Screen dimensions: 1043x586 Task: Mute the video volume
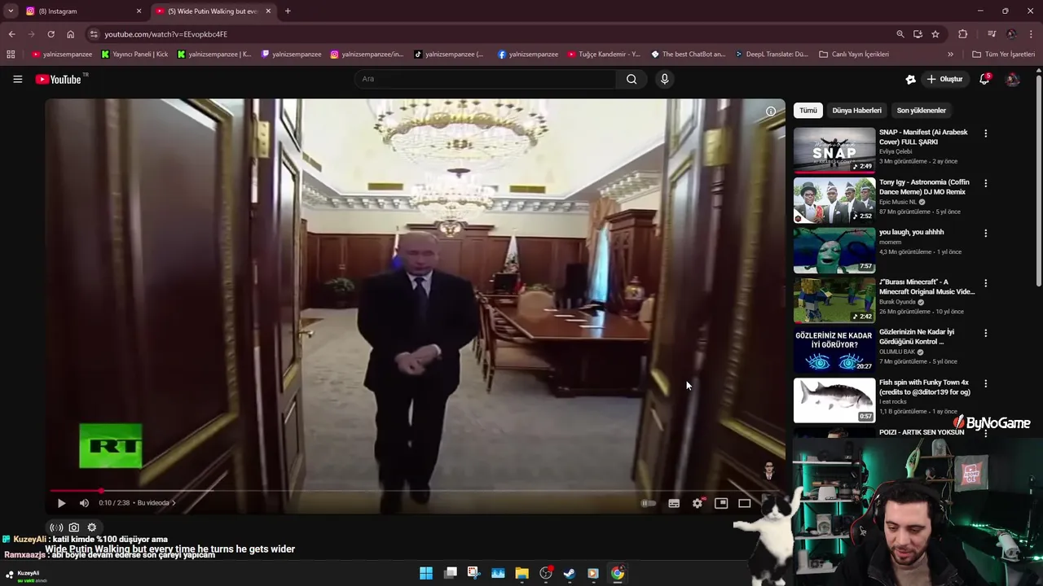pos(84,503)
